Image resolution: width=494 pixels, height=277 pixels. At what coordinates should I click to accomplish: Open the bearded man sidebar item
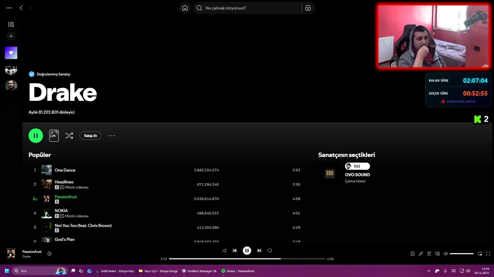(11, 85)
